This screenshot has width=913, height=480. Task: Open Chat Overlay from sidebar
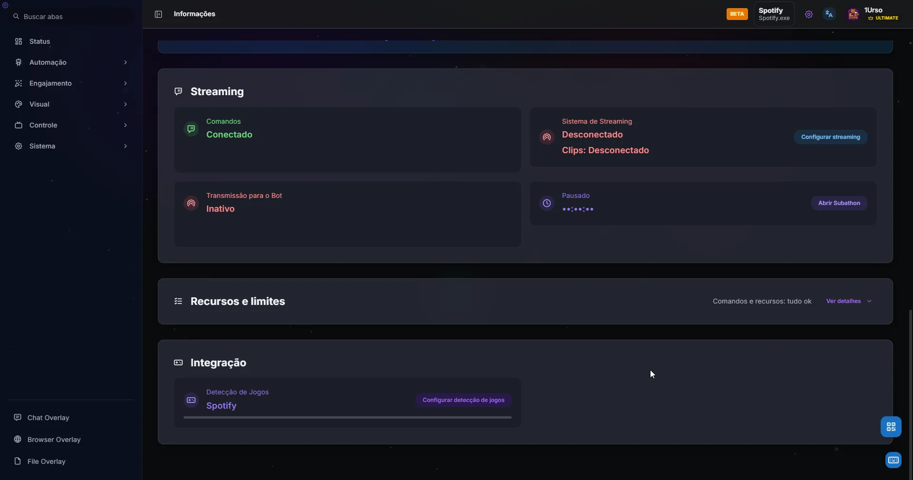click(x=48, y=418)
